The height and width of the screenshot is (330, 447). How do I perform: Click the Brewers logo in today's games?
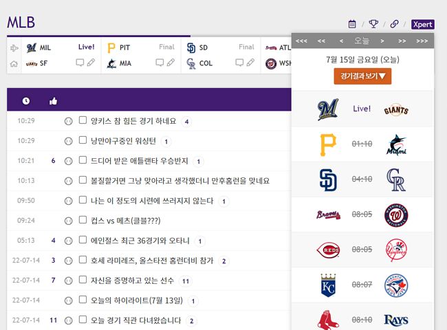[328, 109]
